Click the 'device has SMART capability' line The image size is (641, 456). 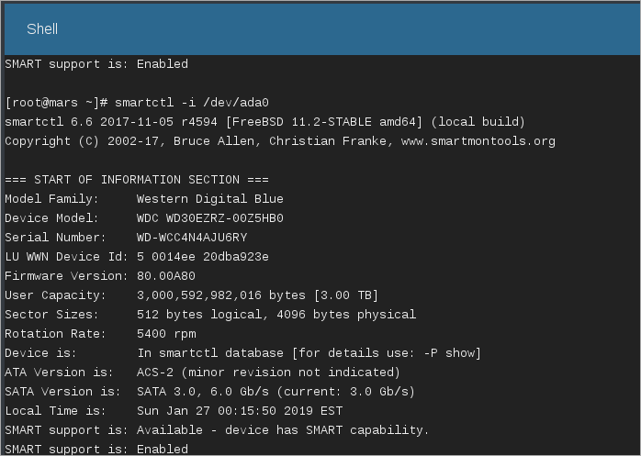pyautogui.click(x=217, y=429)
